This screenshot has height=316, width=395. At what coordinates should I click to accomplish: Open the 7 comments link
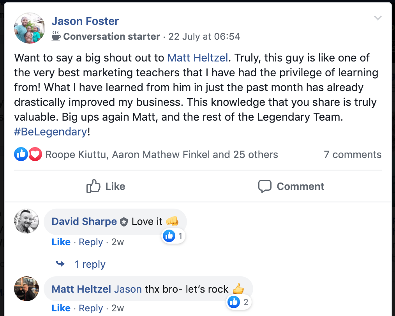point(353,154)
